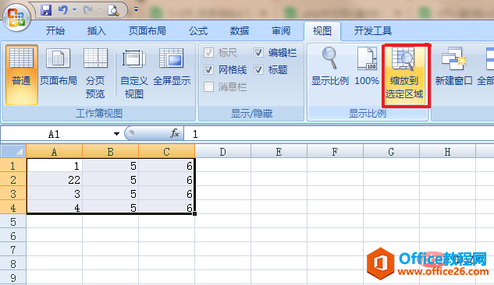Click the Redo arrow icon
Viewport: 494px width, 285px height.
(87, 10)
